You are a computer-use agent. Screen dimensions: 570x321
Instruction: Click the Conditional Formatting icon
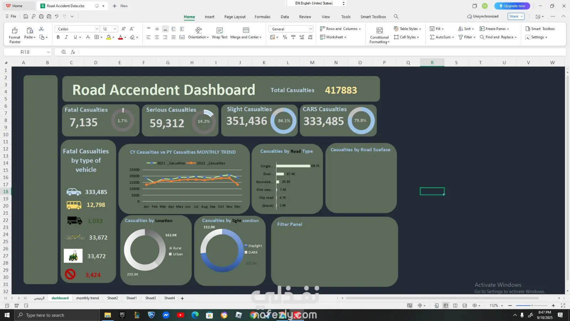pos(379,31)
